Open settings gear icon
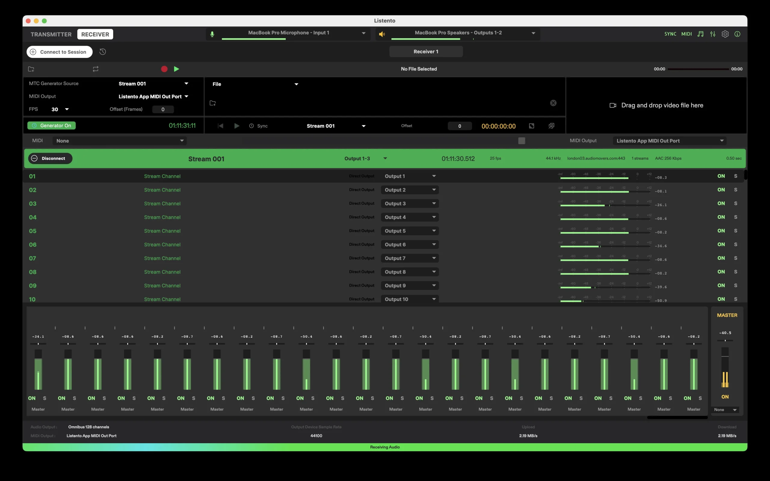Screen dimensions: 770x481 pos(725,34)
